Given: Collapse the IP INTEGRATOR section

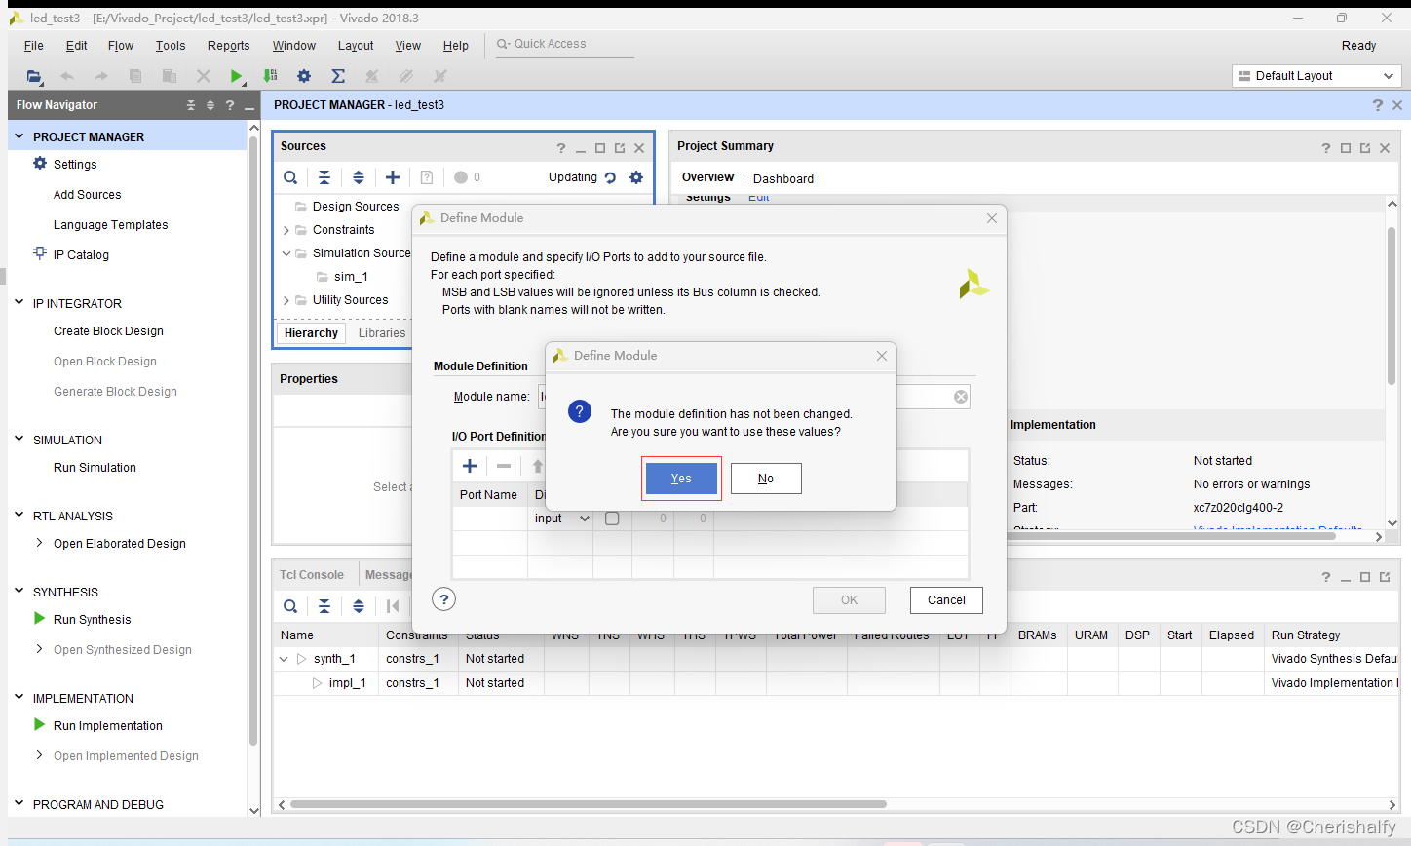Looking at the screenshot, I should coord(19,303).
